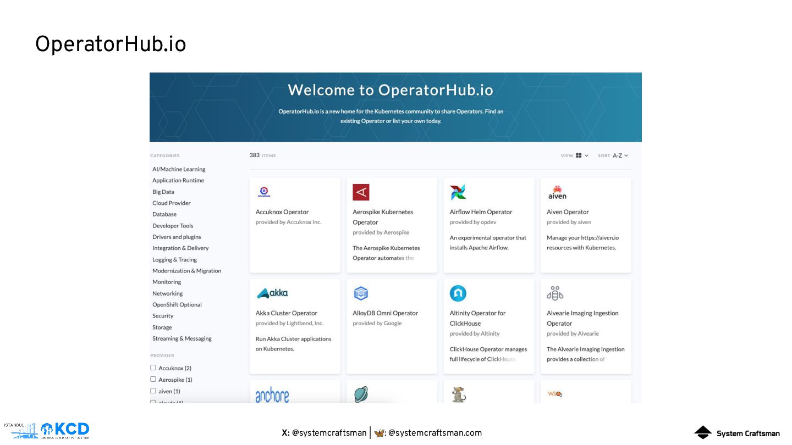Select the AI/Machine Learning category
792x445 pixels.
tap(179, 169)
